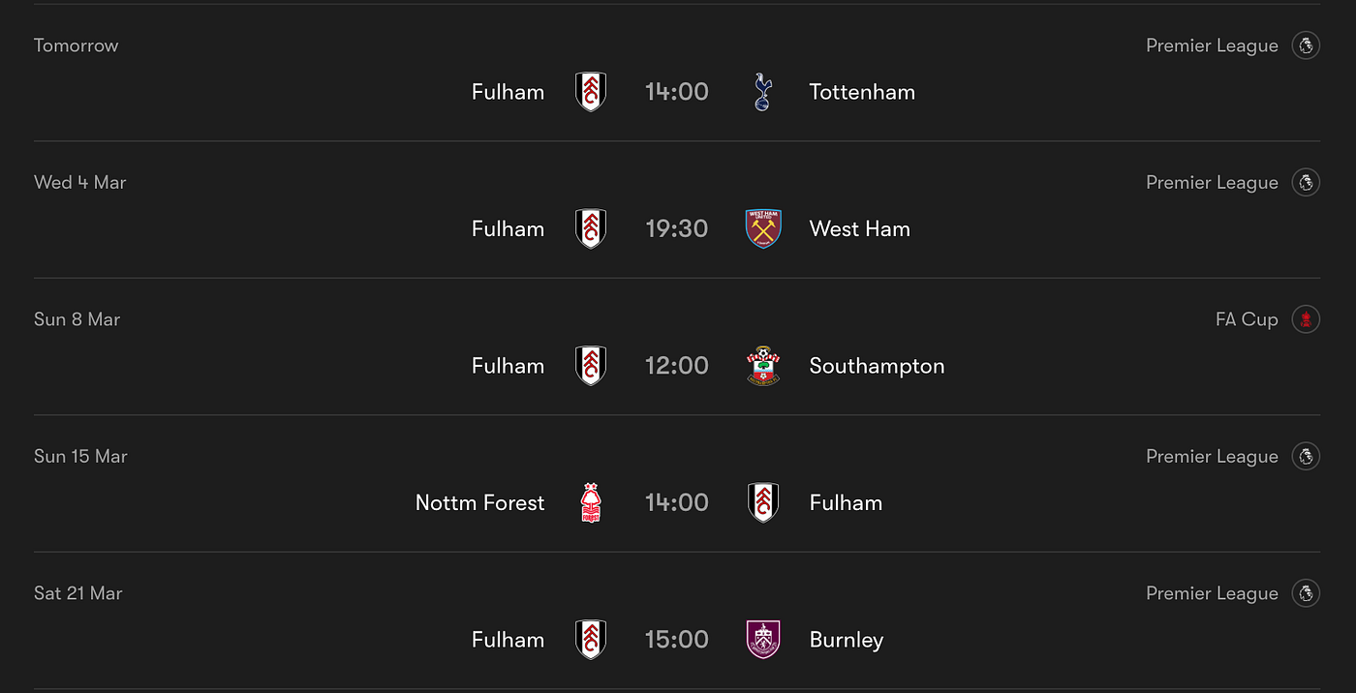Click Premier League icon on Sat 21 Mar
The width and height of the screenshot is (1356, 693).
point(1306,593)
